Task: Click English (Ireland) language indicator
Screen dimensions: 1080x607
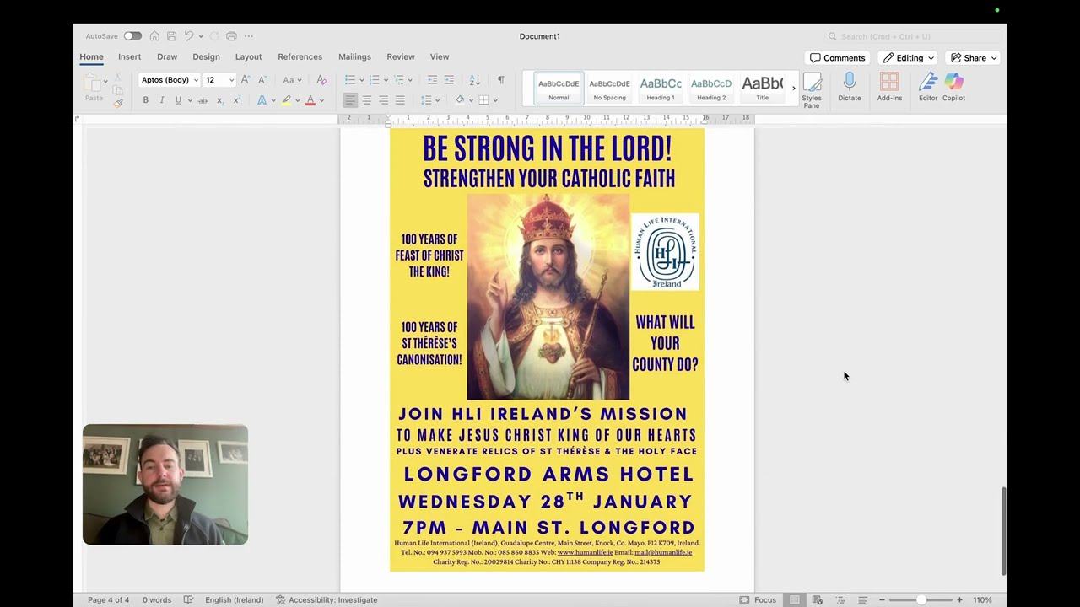Action: coord(234,600)
